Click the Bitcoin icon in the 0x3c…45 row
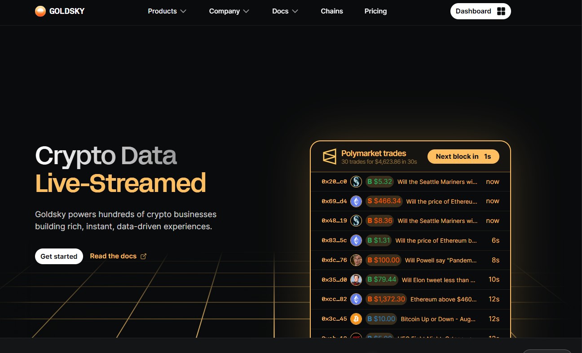 point(356,319)
